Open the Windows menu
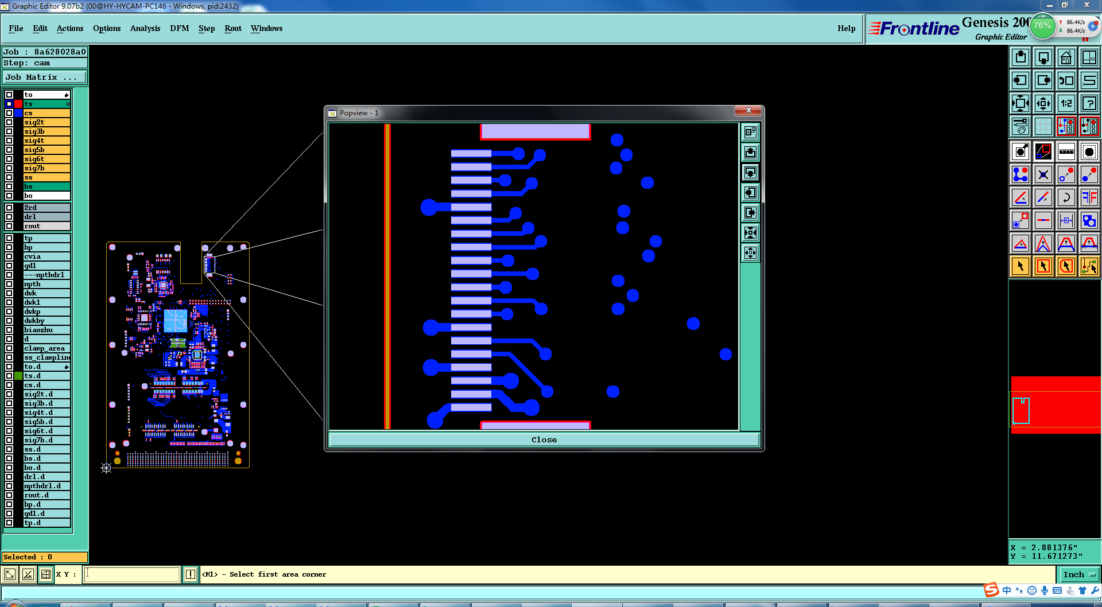The width and height of the screenshot is (1102, 607). pyautogui.click(x=267, y=28)
